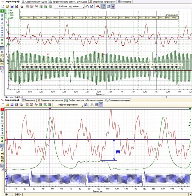Viewport: 192px width, 196px height.
Task: Click zoom-in plus button in bottom left sidebar
Action: [x=2, y=121]
